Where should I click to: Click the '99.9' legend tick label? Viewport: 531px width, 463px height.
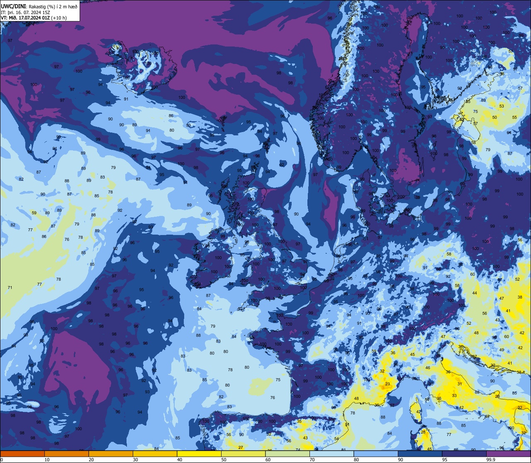point(491,460)
